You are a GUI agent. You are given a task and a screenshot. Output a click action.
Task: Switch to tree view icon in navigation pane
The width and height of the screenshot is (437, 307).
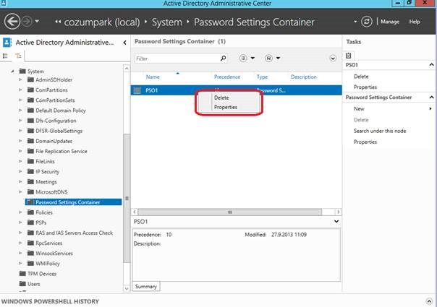tap(18, 56)
